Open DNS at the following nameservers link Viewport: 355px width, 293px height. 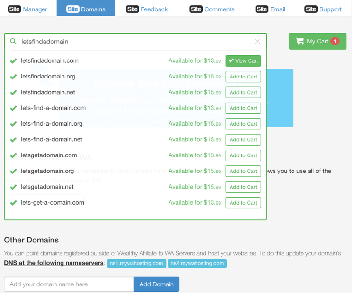(53, 263)
